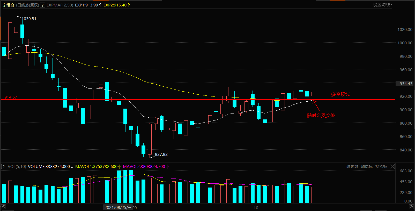Click the 453.00 volume axis label

(406, 182)
